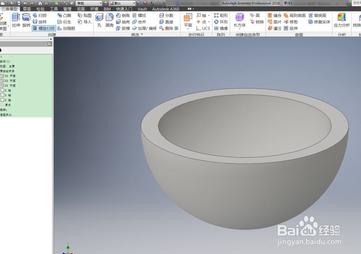Switch to the 工具 ribbon tab
The height and width of the screenshot is (254, 361).
(54, 9)
